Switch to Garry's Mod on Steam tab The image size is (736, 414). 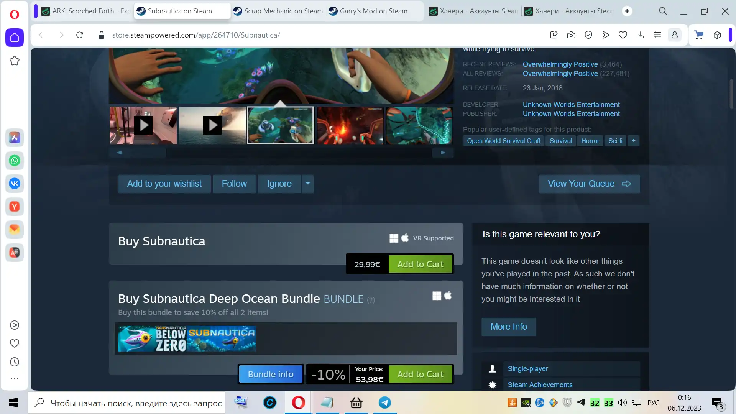tap(374, 11)
